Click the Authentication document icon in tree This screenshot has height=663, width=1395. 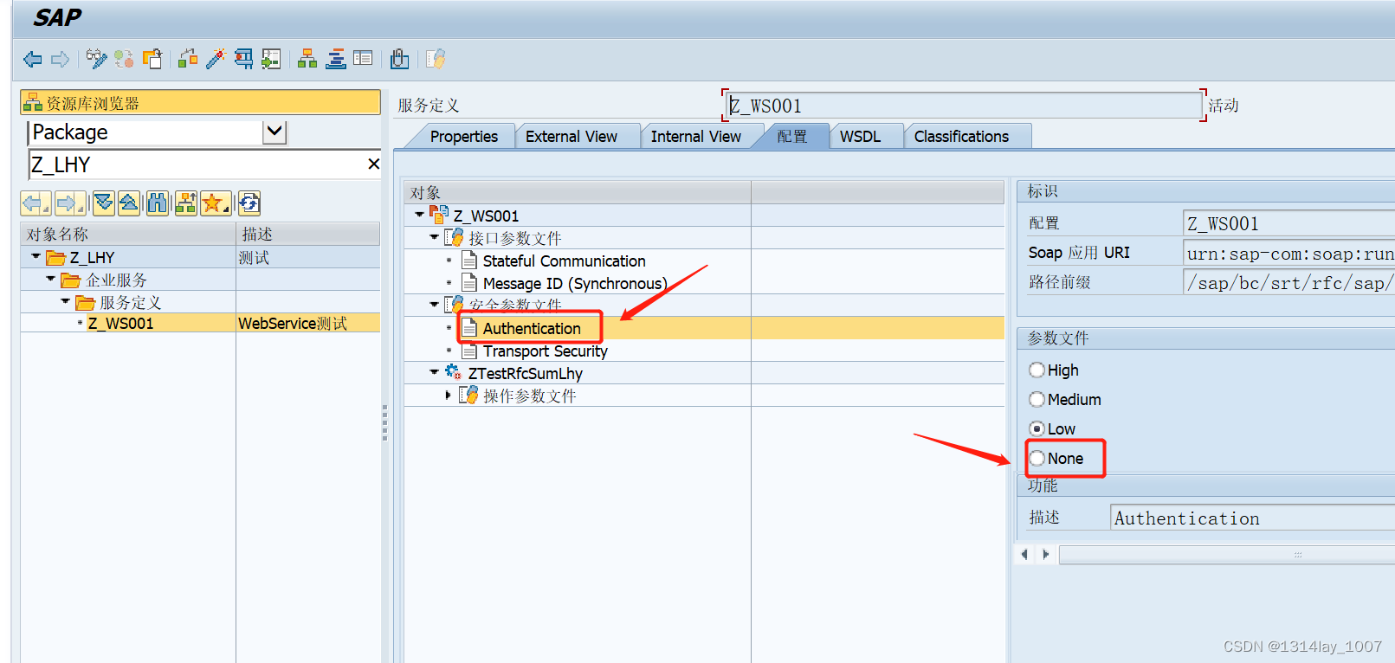pyautogui.click(x=469, y=328)
